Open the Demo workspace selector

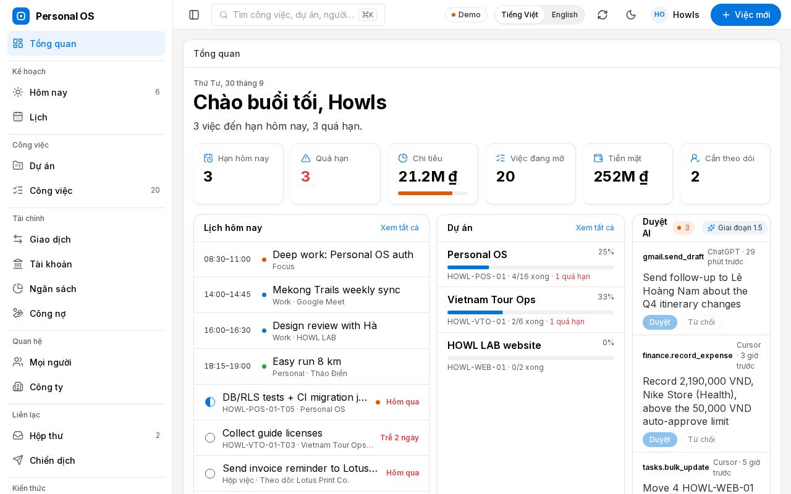(x=466, y=15)
